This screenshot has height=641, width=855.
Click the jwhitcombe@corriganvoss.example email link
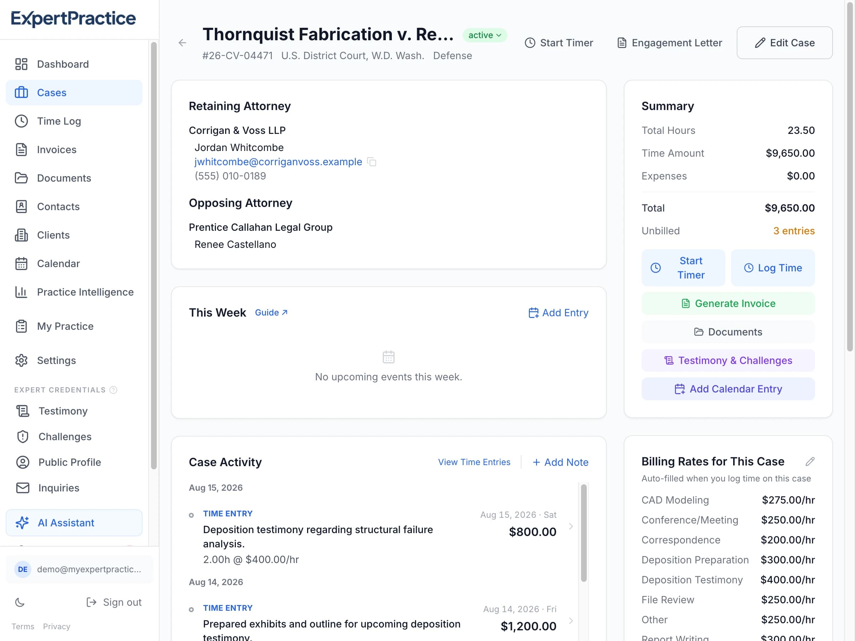click(278, 162)
